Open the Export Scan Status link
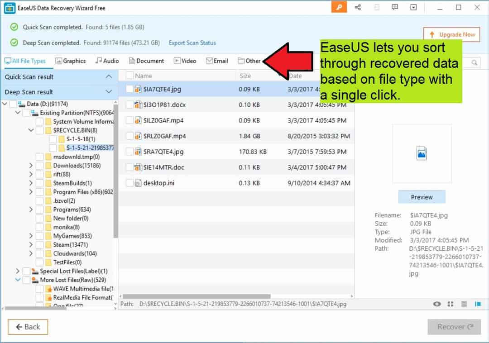 [192, 43]
